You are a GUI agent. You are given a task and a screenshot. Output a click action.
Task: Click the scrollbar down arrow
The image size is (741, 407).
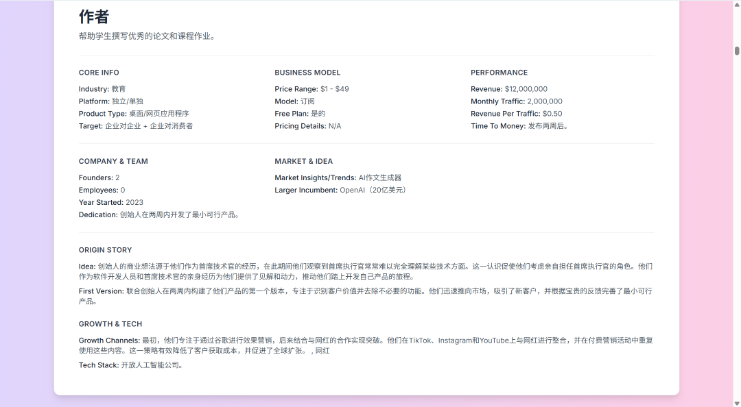(737, 403)
